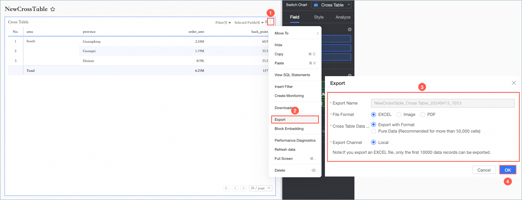Click the three-dot more options icon
The height and width of the screenshot is (200, 522).
coord(270,22)
